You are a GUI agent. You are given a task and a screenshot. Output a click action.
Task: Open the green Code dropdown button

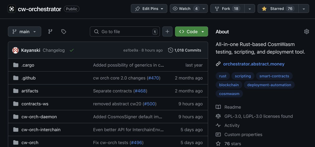tap(192, 31)
